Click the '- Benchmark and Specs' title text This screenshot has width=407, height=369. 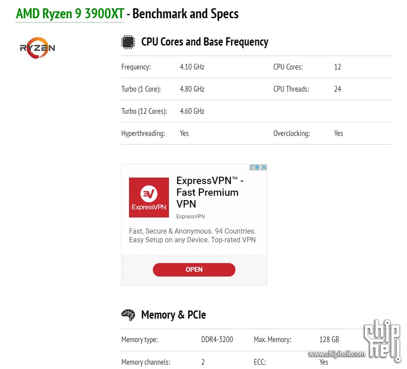click(x=182, y=14)
